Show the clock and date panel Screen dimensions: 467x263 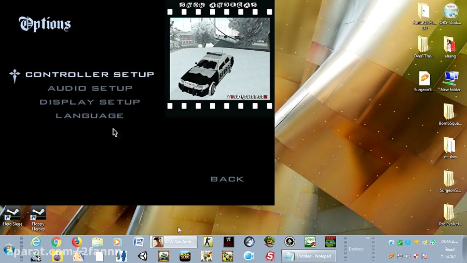[450, 249]
